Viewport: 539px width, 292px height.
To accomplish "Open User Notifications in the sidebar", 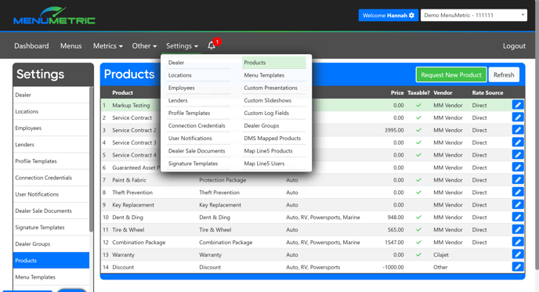I will 51,194.
